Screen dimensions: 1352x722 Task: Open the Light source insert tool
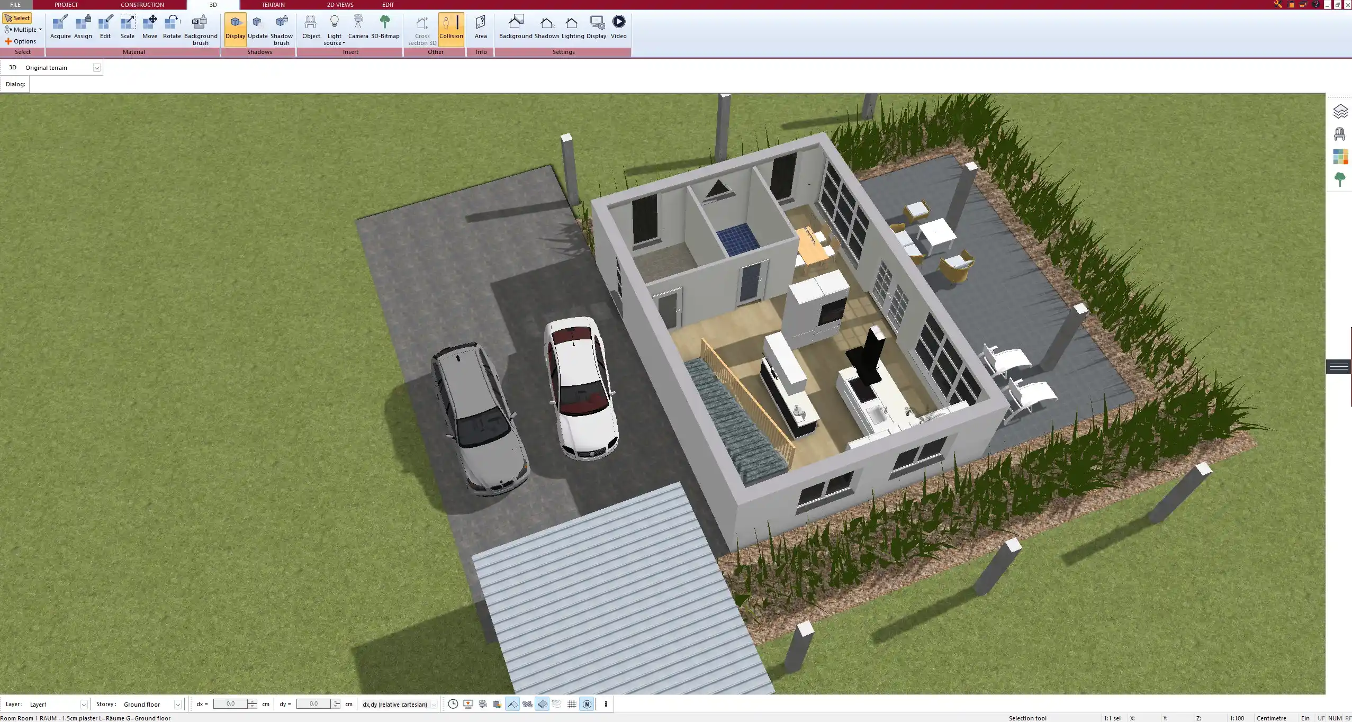click(x=335, y=28)
